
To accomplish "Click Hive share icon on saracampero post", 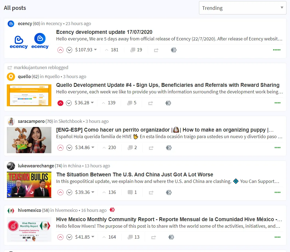I will coord(169,148).
